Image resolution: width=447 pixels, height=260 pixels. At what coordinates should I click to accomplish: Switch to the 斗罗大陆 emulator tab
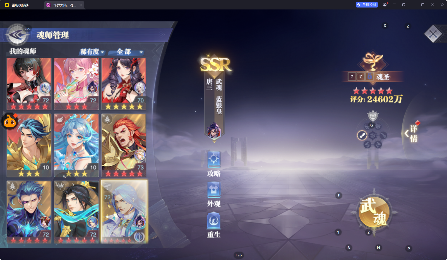click(x=64, y=5)
